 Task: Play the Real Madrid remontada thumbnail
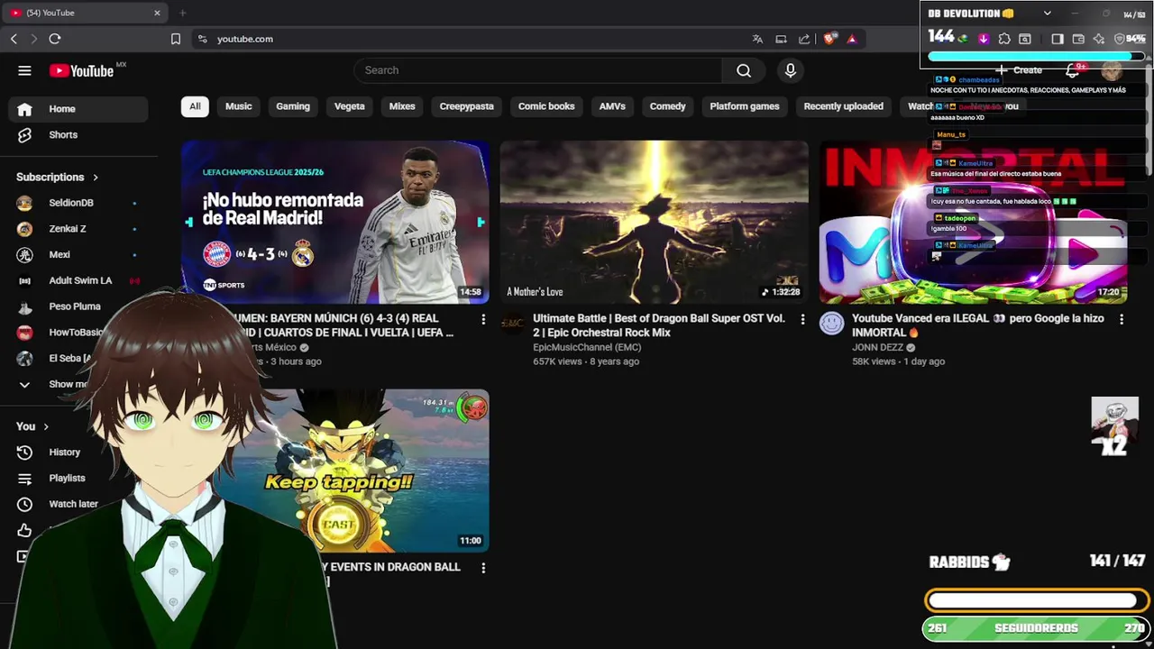[x=335, y=222]
